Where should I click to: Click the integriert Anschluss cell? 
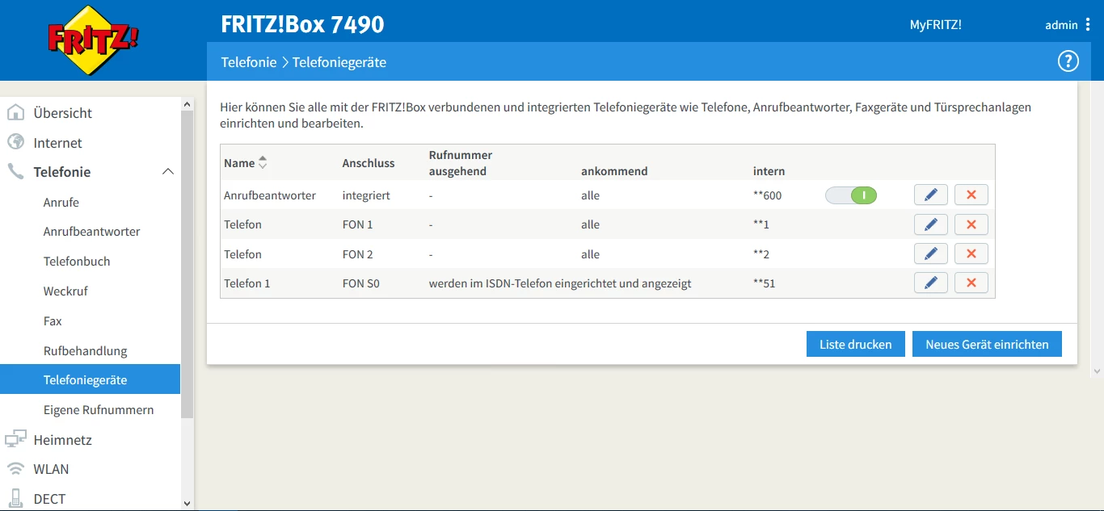coord(366,195)
